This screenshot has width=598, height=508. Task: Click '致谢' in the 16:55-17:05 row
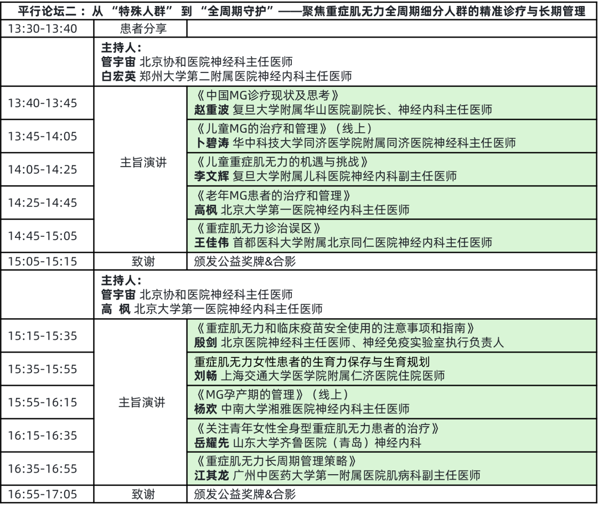pyautogui.click(x=143, y=494)
